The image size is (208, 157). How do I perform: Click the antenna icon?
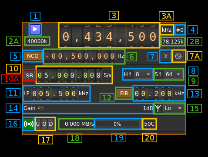[x=158, y=108]
